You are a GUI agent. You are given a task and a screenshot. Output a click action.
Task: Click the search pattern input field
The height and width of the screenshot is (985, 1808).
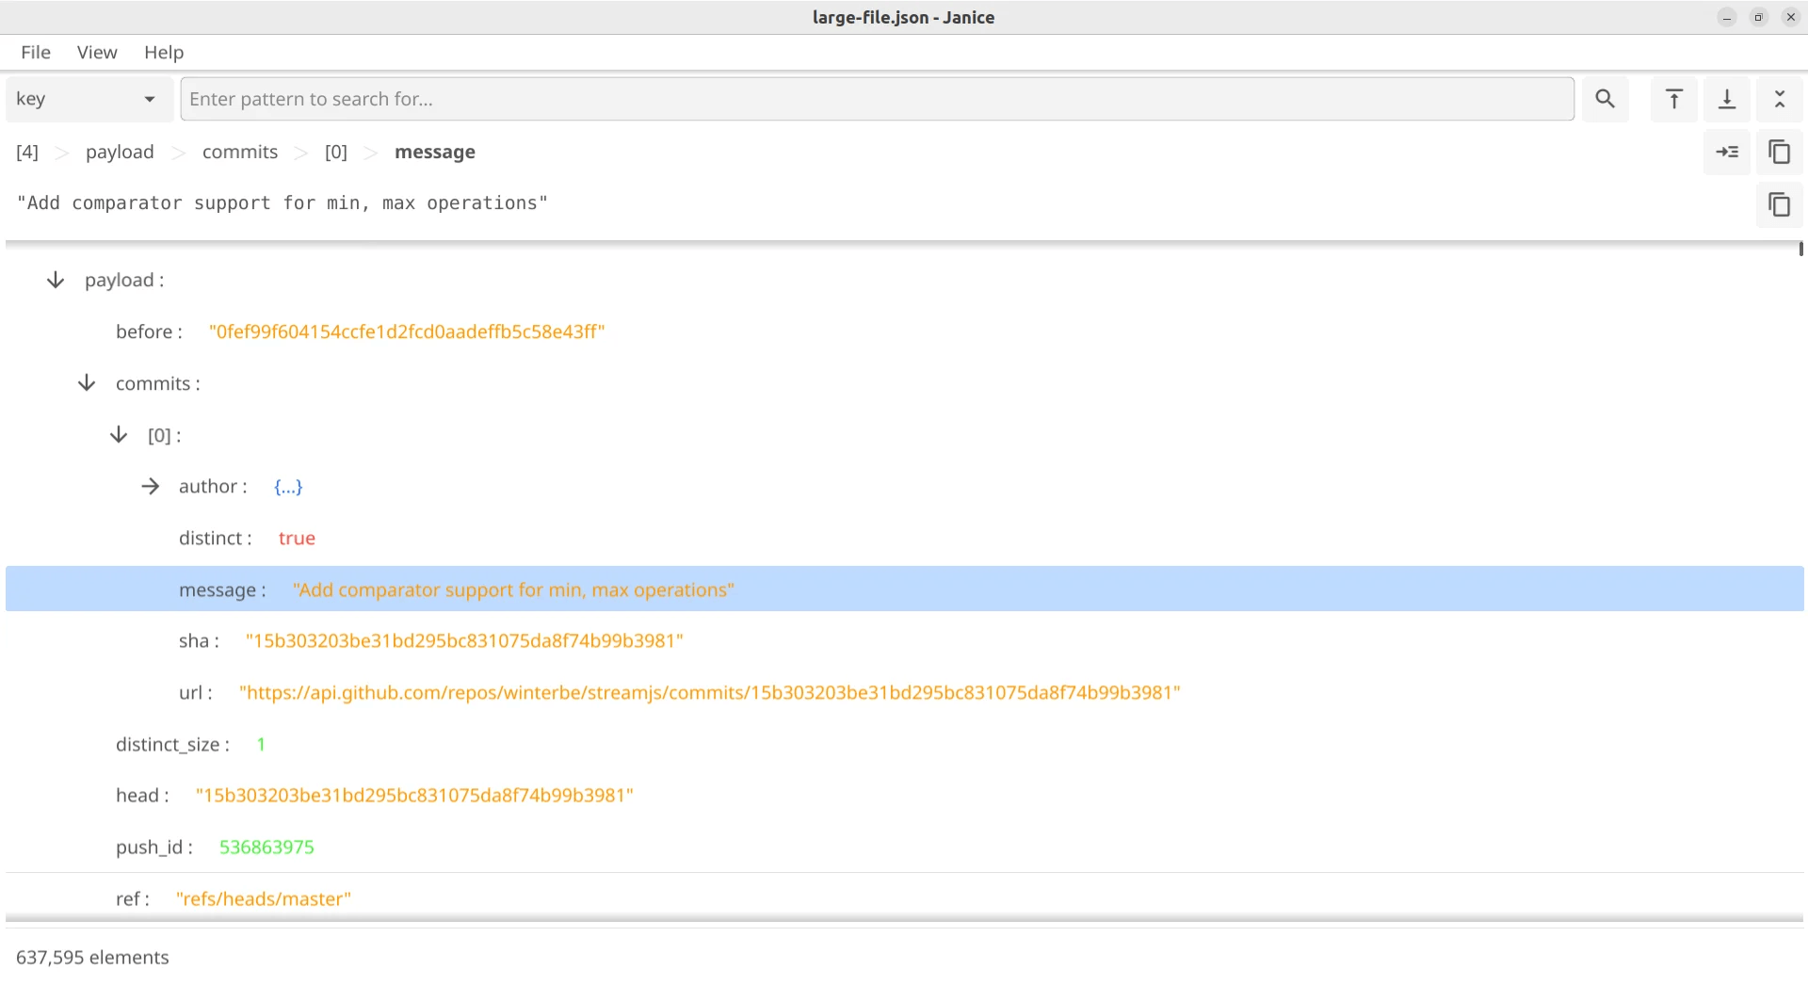(x=876, y=99)
